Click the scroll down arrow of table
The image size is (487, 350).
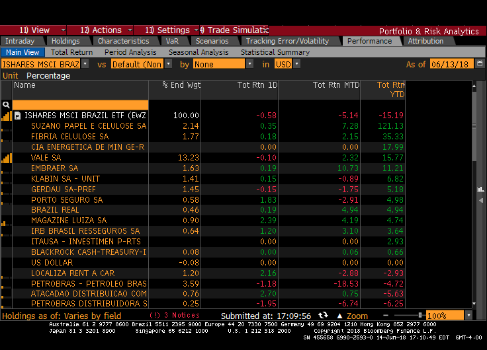pos(474,304)
